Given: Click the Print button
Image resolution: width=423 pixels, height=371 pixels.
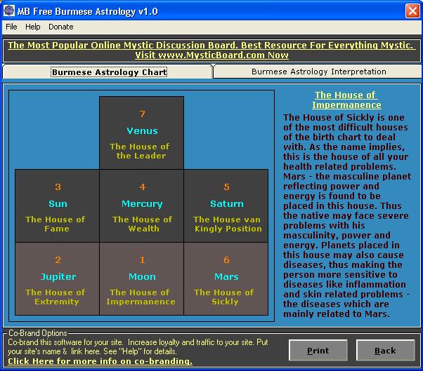Looking at the screenshot, I should [318, 350].
